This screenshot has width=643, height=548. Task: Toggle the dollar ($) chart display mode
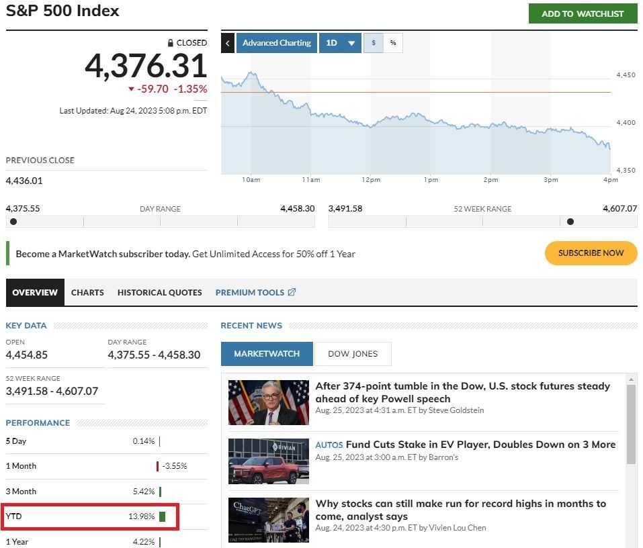click(374, 42)
